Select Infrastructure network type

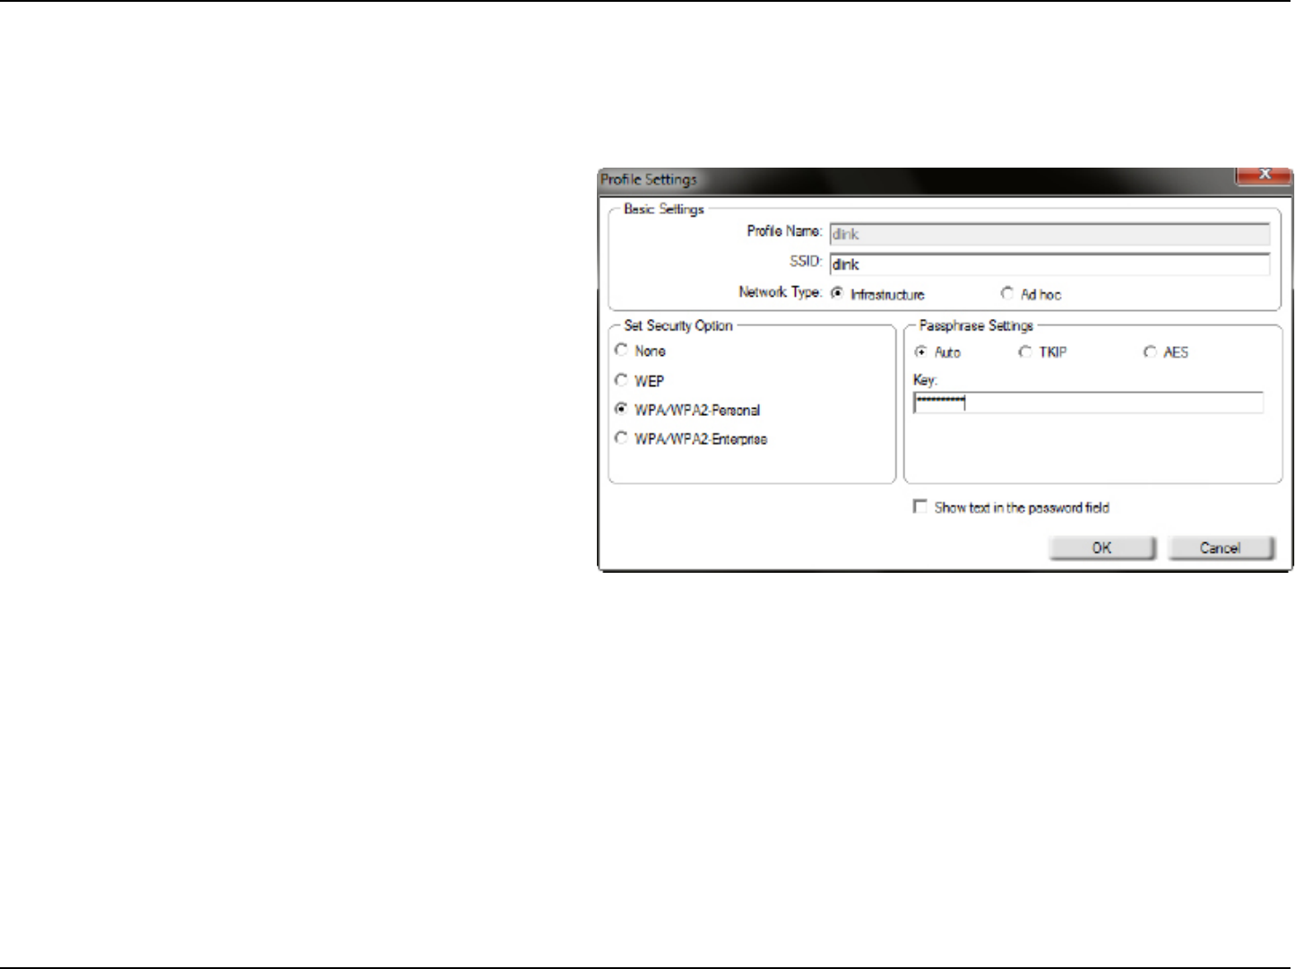[837, 293]
